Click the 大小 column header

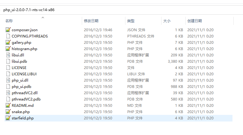(167, 21)
